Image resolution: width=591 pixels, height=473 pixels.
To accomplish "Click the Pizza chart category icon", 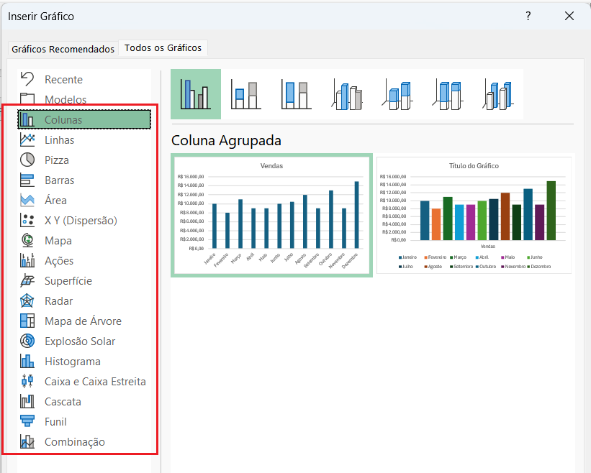I will pyautogui.click(x=27, y=160).
